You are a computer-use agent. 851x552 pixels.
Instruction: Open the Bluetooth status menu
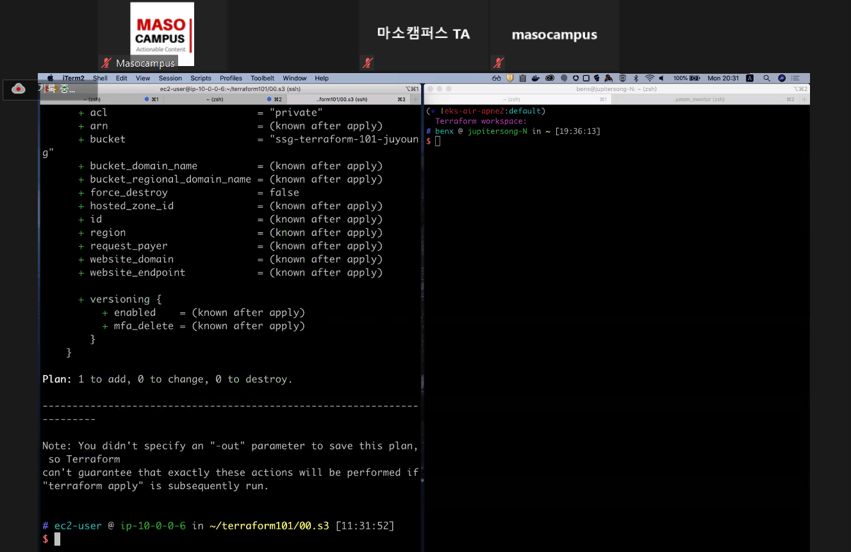[636, 78]
